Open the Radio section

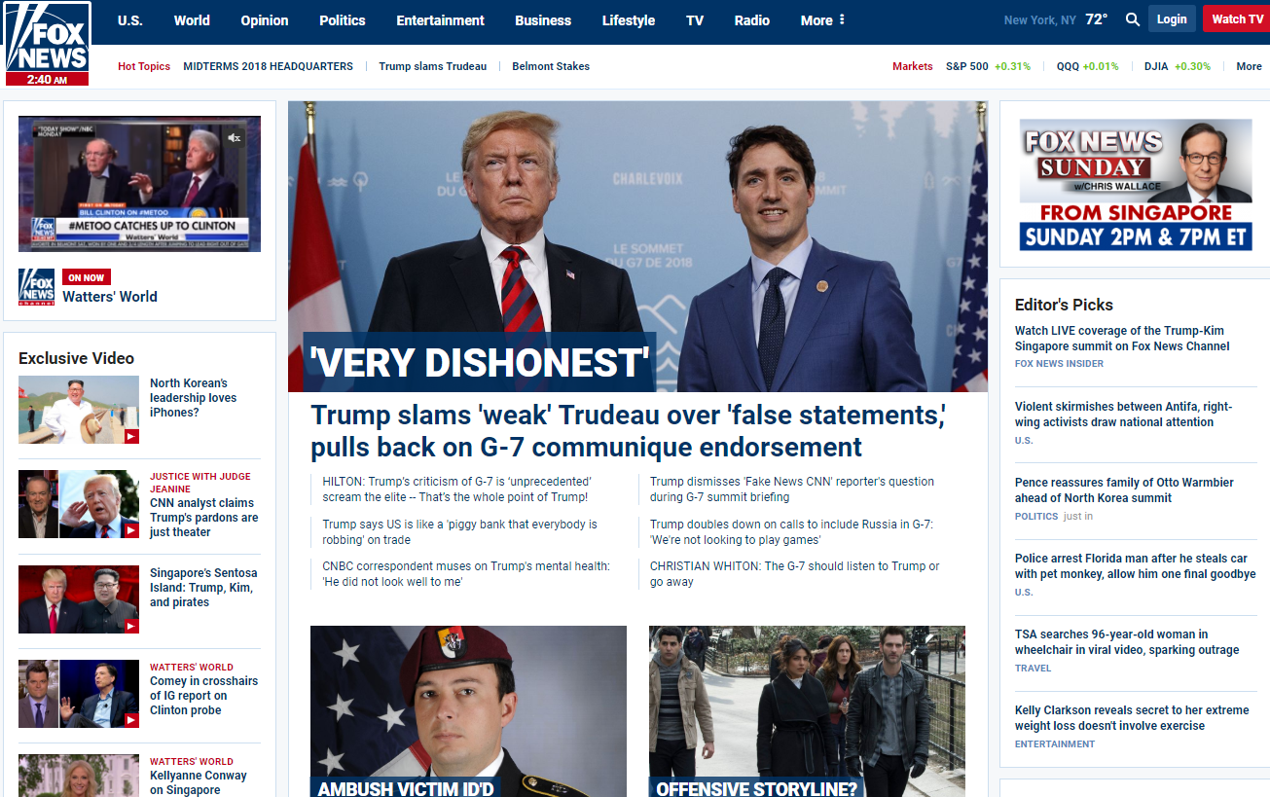752,20
